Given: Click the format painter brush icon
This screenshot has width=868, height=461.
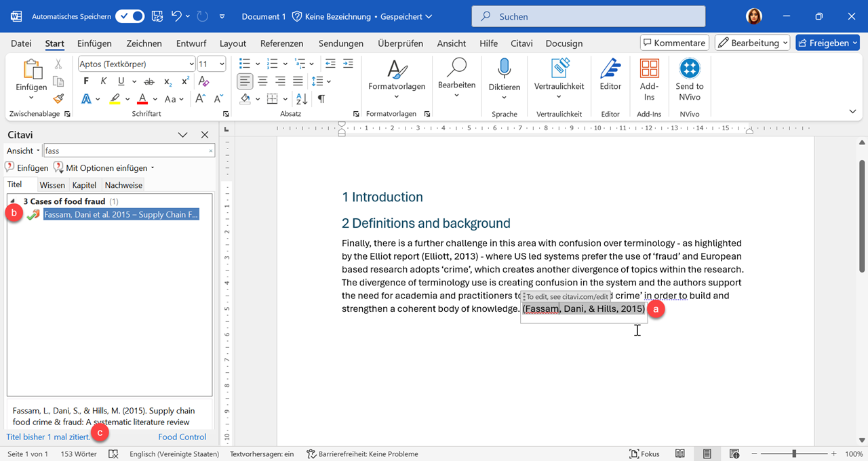Looking at the screenshot, I should click(58, 98).
